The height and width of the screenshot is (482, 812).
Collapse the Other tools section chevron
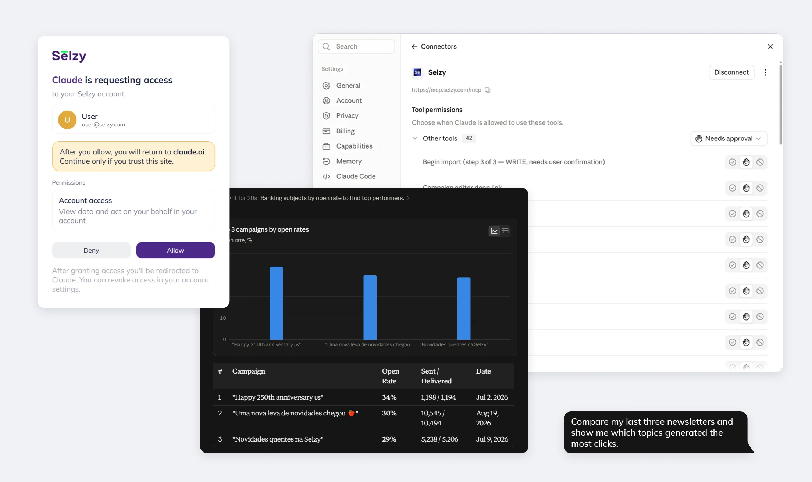415,139
